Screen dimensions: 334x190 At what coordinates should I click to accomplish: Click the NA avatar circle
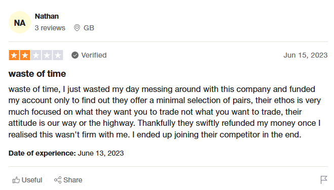pos(20,22)
